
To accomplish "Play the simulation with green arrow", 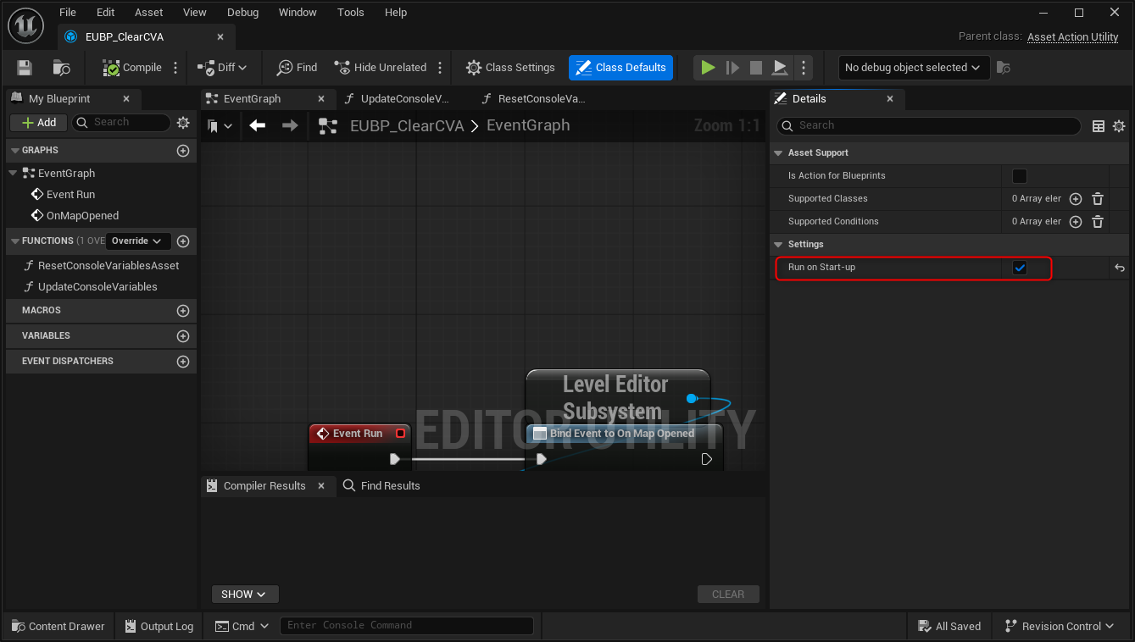I will pyautogui.click(x=709, y=68).
